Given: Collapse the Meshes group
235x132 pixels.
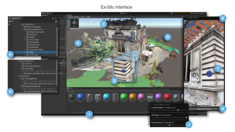Looking at the screenshot, I should [x=18, y=76].
